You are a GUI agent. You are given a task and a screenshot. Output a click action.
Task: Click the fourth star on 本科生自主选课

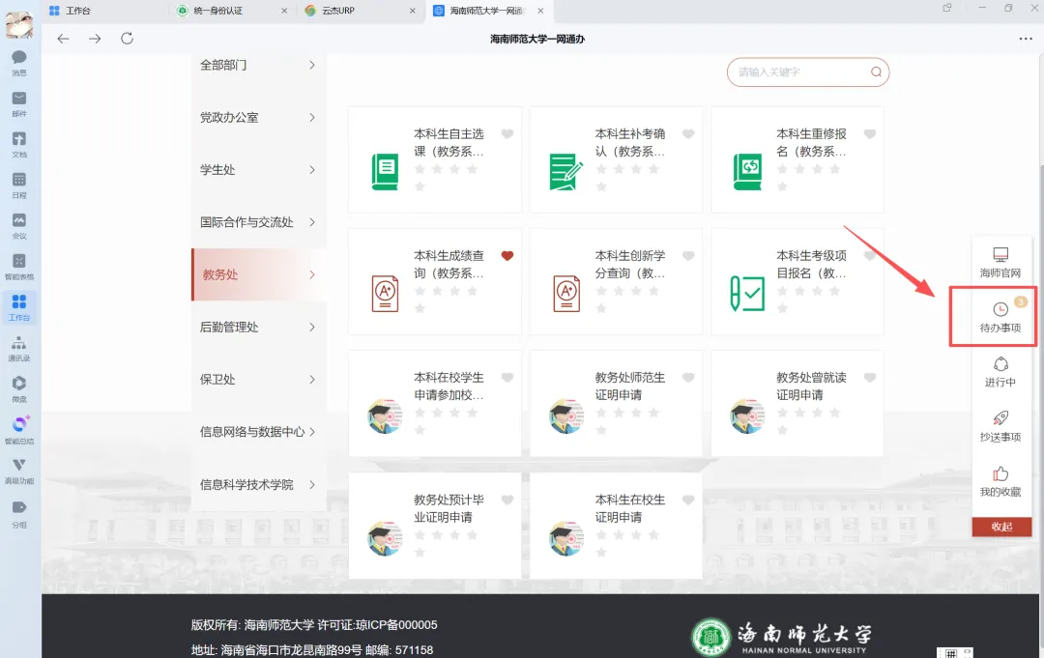click(472, 169)
